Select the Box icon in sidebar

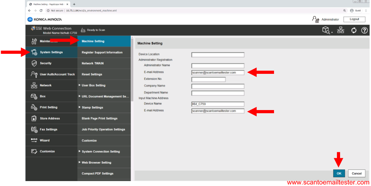coord(34,96)
